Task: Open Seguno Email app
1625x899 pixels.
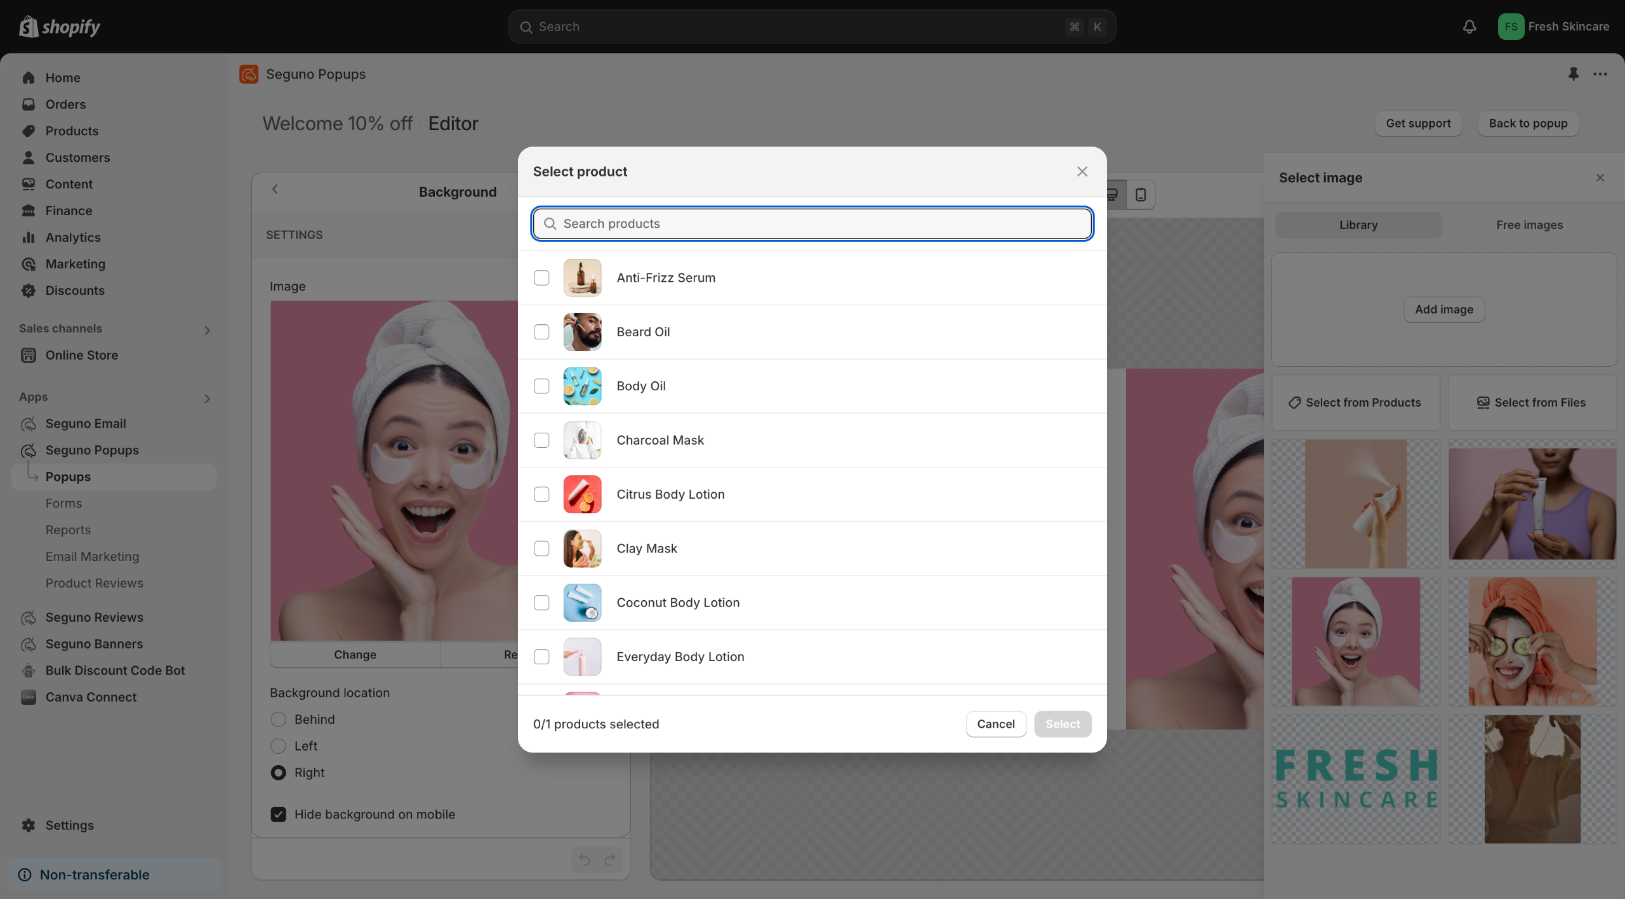Action: [86, 424]
